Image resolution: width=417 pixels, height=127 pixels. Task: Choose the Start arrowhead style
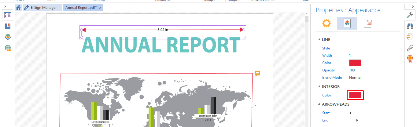pyautogui.click(x=354, y=113)
